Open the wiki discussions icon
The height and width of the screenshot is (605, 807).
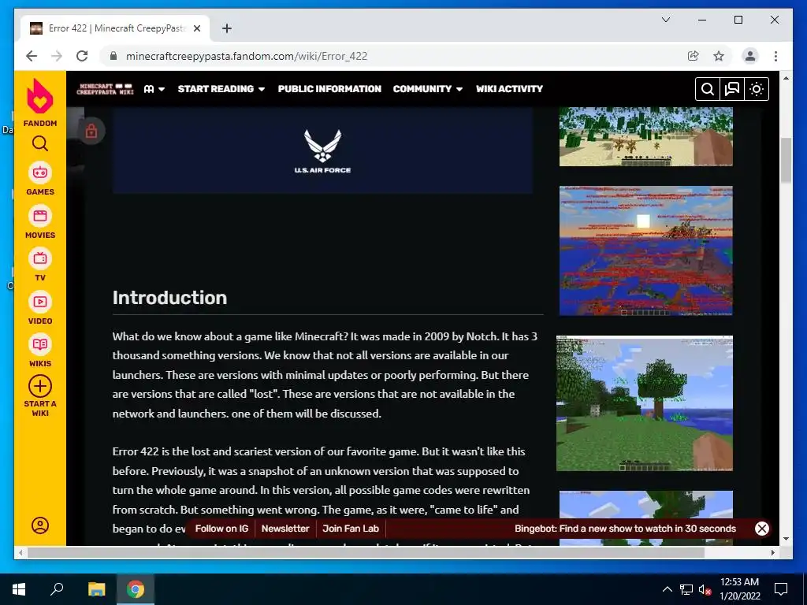pyautogui.click(x=732, y=89)
